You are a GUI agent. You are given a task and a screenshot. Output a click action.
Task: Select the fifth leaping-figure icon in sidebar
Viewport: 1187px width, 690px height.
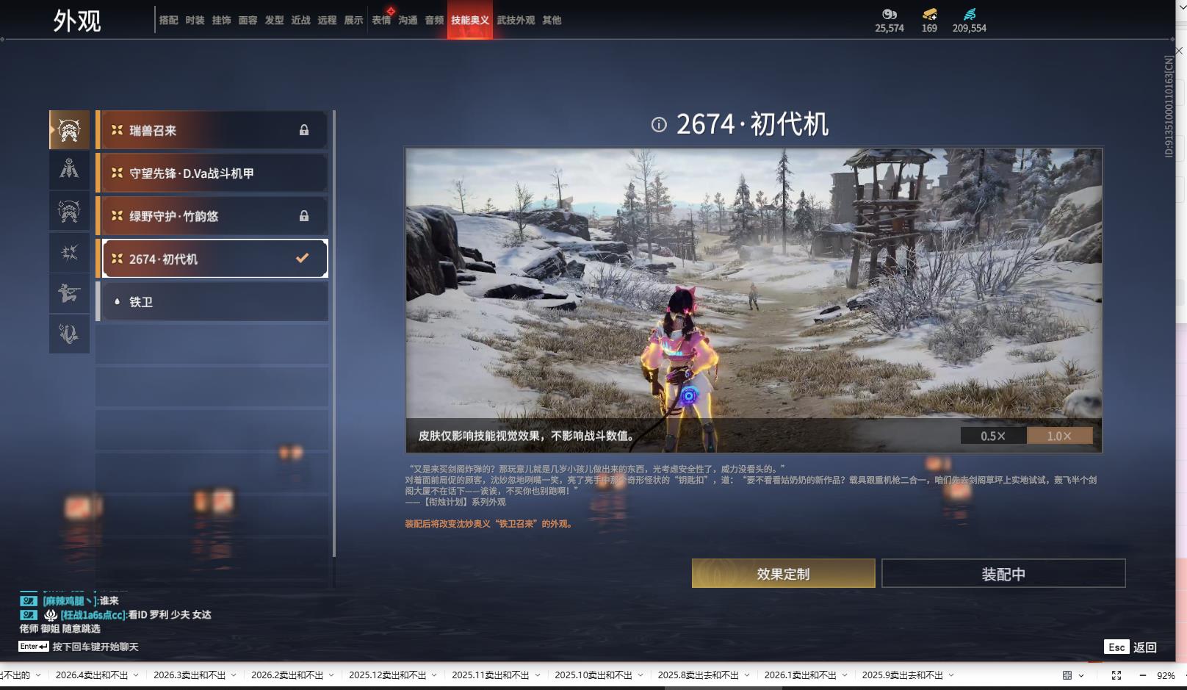point(69,293)
